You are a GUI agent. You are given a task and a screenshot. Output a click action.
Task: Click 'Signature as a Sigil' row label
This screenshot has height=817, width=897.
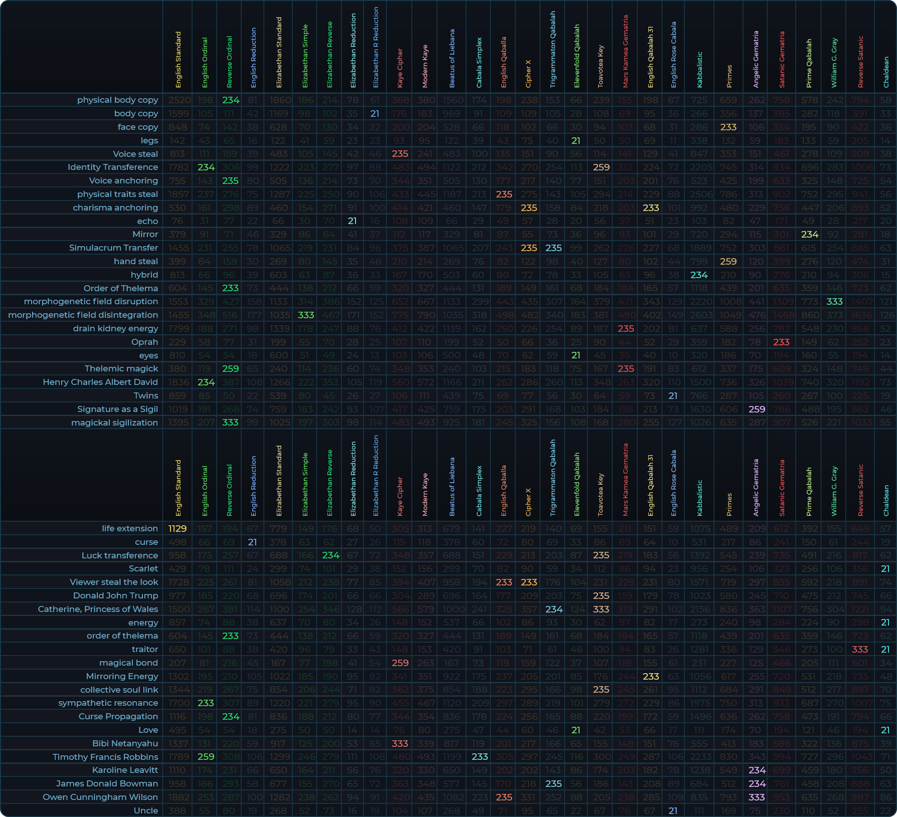(x=117, y=409)
